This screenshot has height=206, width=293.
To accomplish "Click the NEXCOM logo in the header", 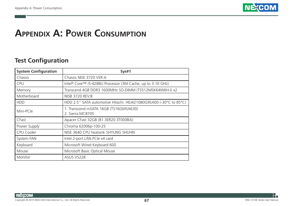I will pos(260,7).
